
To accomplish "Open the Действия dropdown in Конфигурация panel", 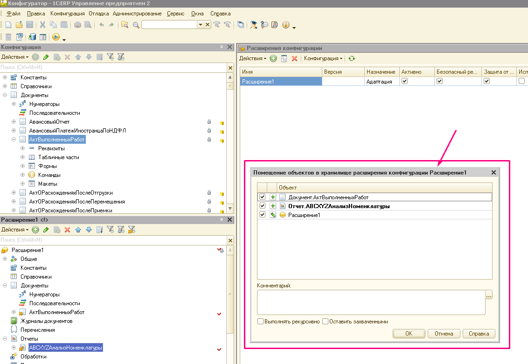I will (x=15, y=57).
